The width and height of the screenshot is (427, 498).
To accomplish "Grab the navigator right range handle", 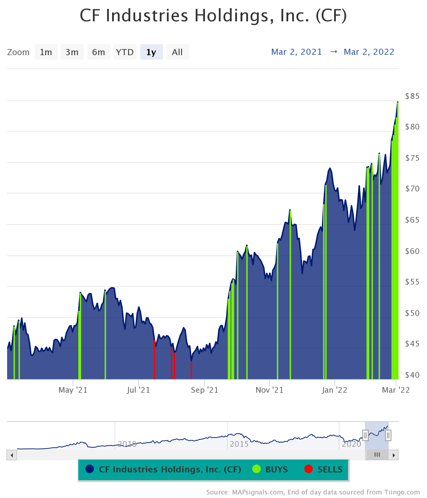I will [x=388, y=435].
